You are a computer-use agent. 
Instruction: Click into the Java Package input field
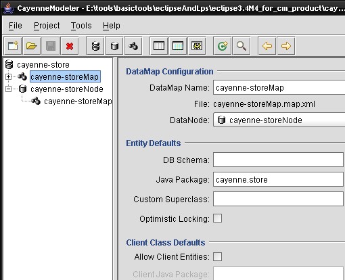[x=278, y=179]
